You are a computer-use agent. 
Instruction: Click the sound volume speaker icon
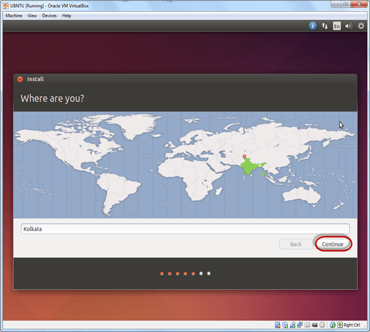(349, 26)
